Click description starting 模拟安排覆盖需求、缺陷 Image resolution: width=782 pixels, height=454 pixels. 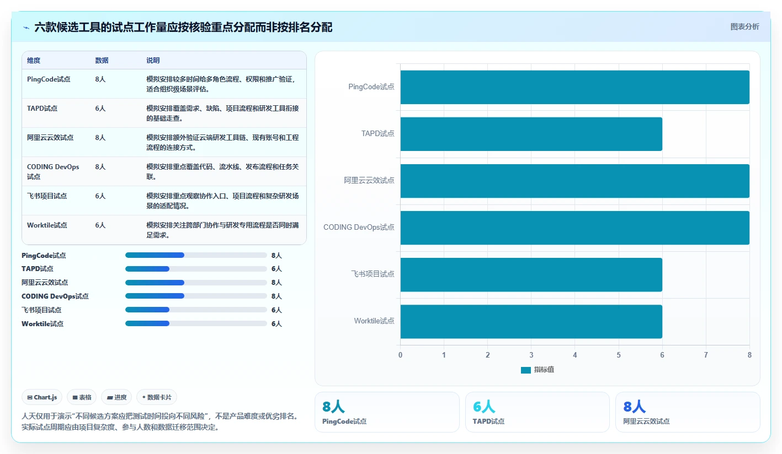[x=222, y=113]
